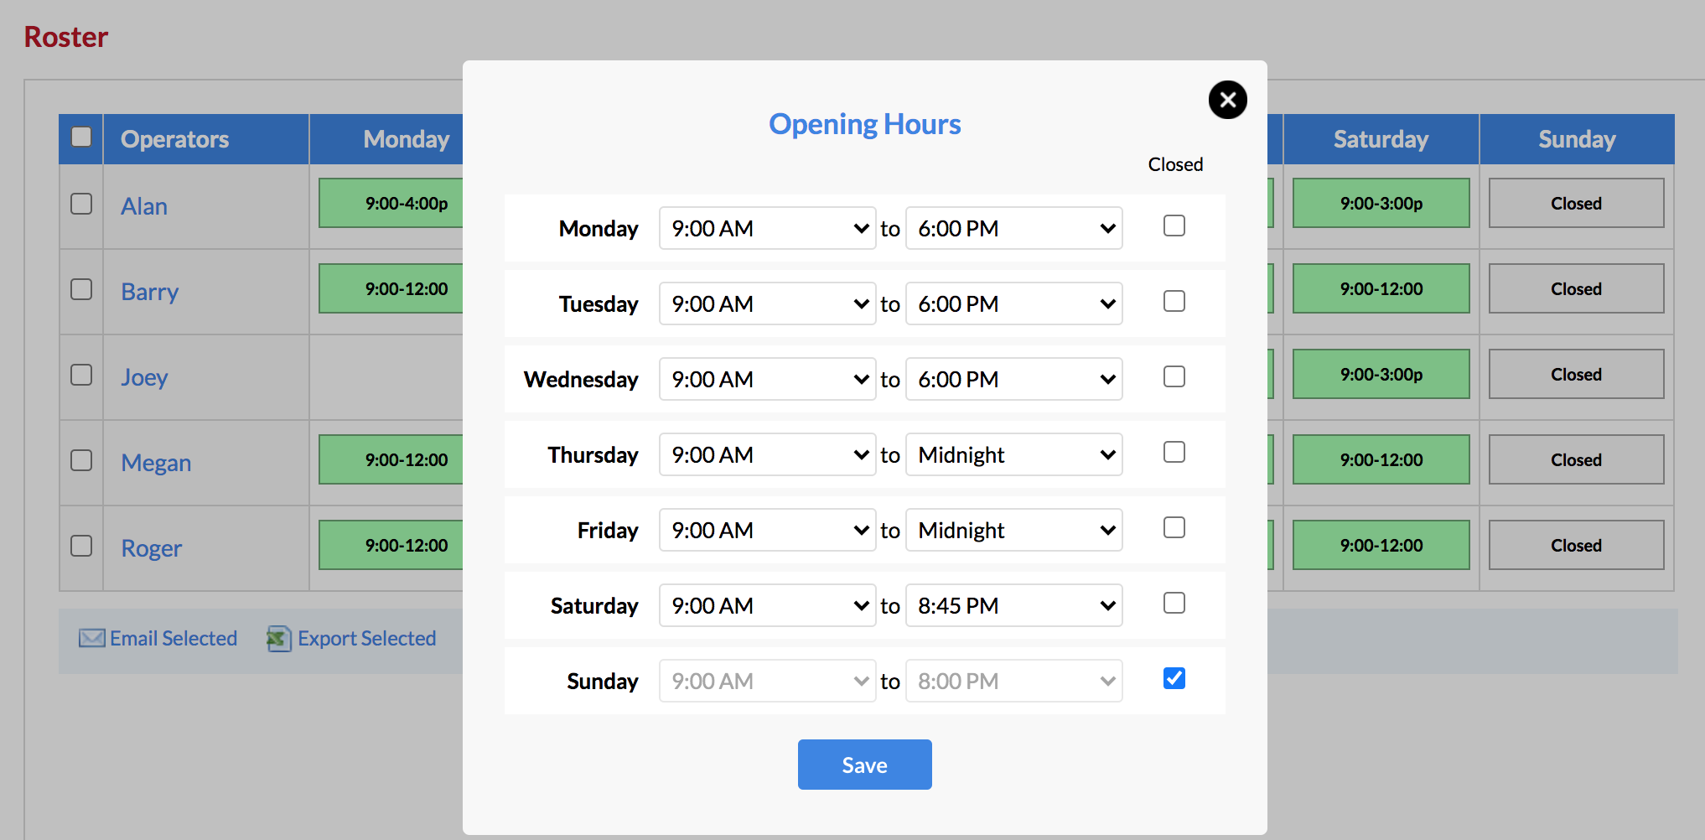Open Tuesday opening time dropdown
Image resolution: width=1705 pixels, height=840 pixels.
[x=767, y=303]
